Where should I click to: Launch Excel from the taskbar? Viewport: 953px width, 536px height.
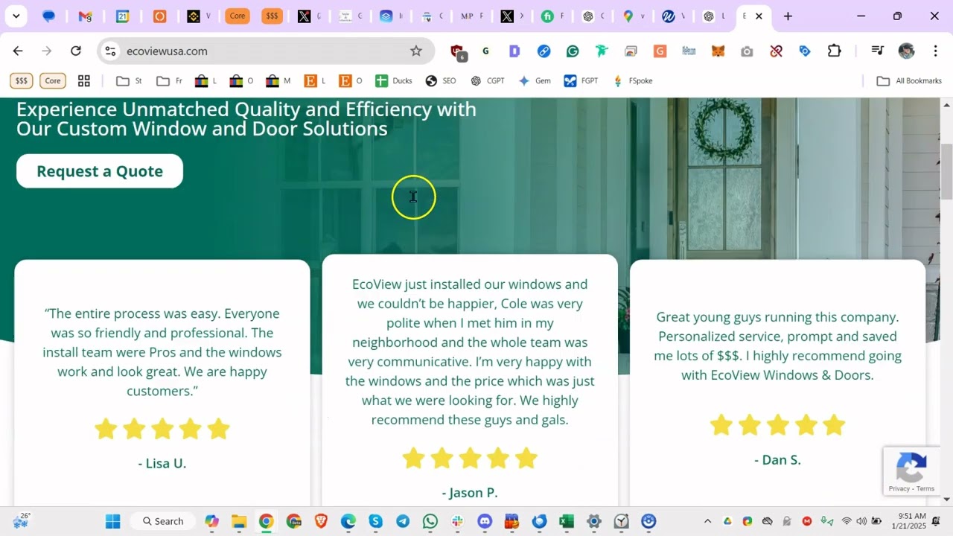[x=567, y=521]
